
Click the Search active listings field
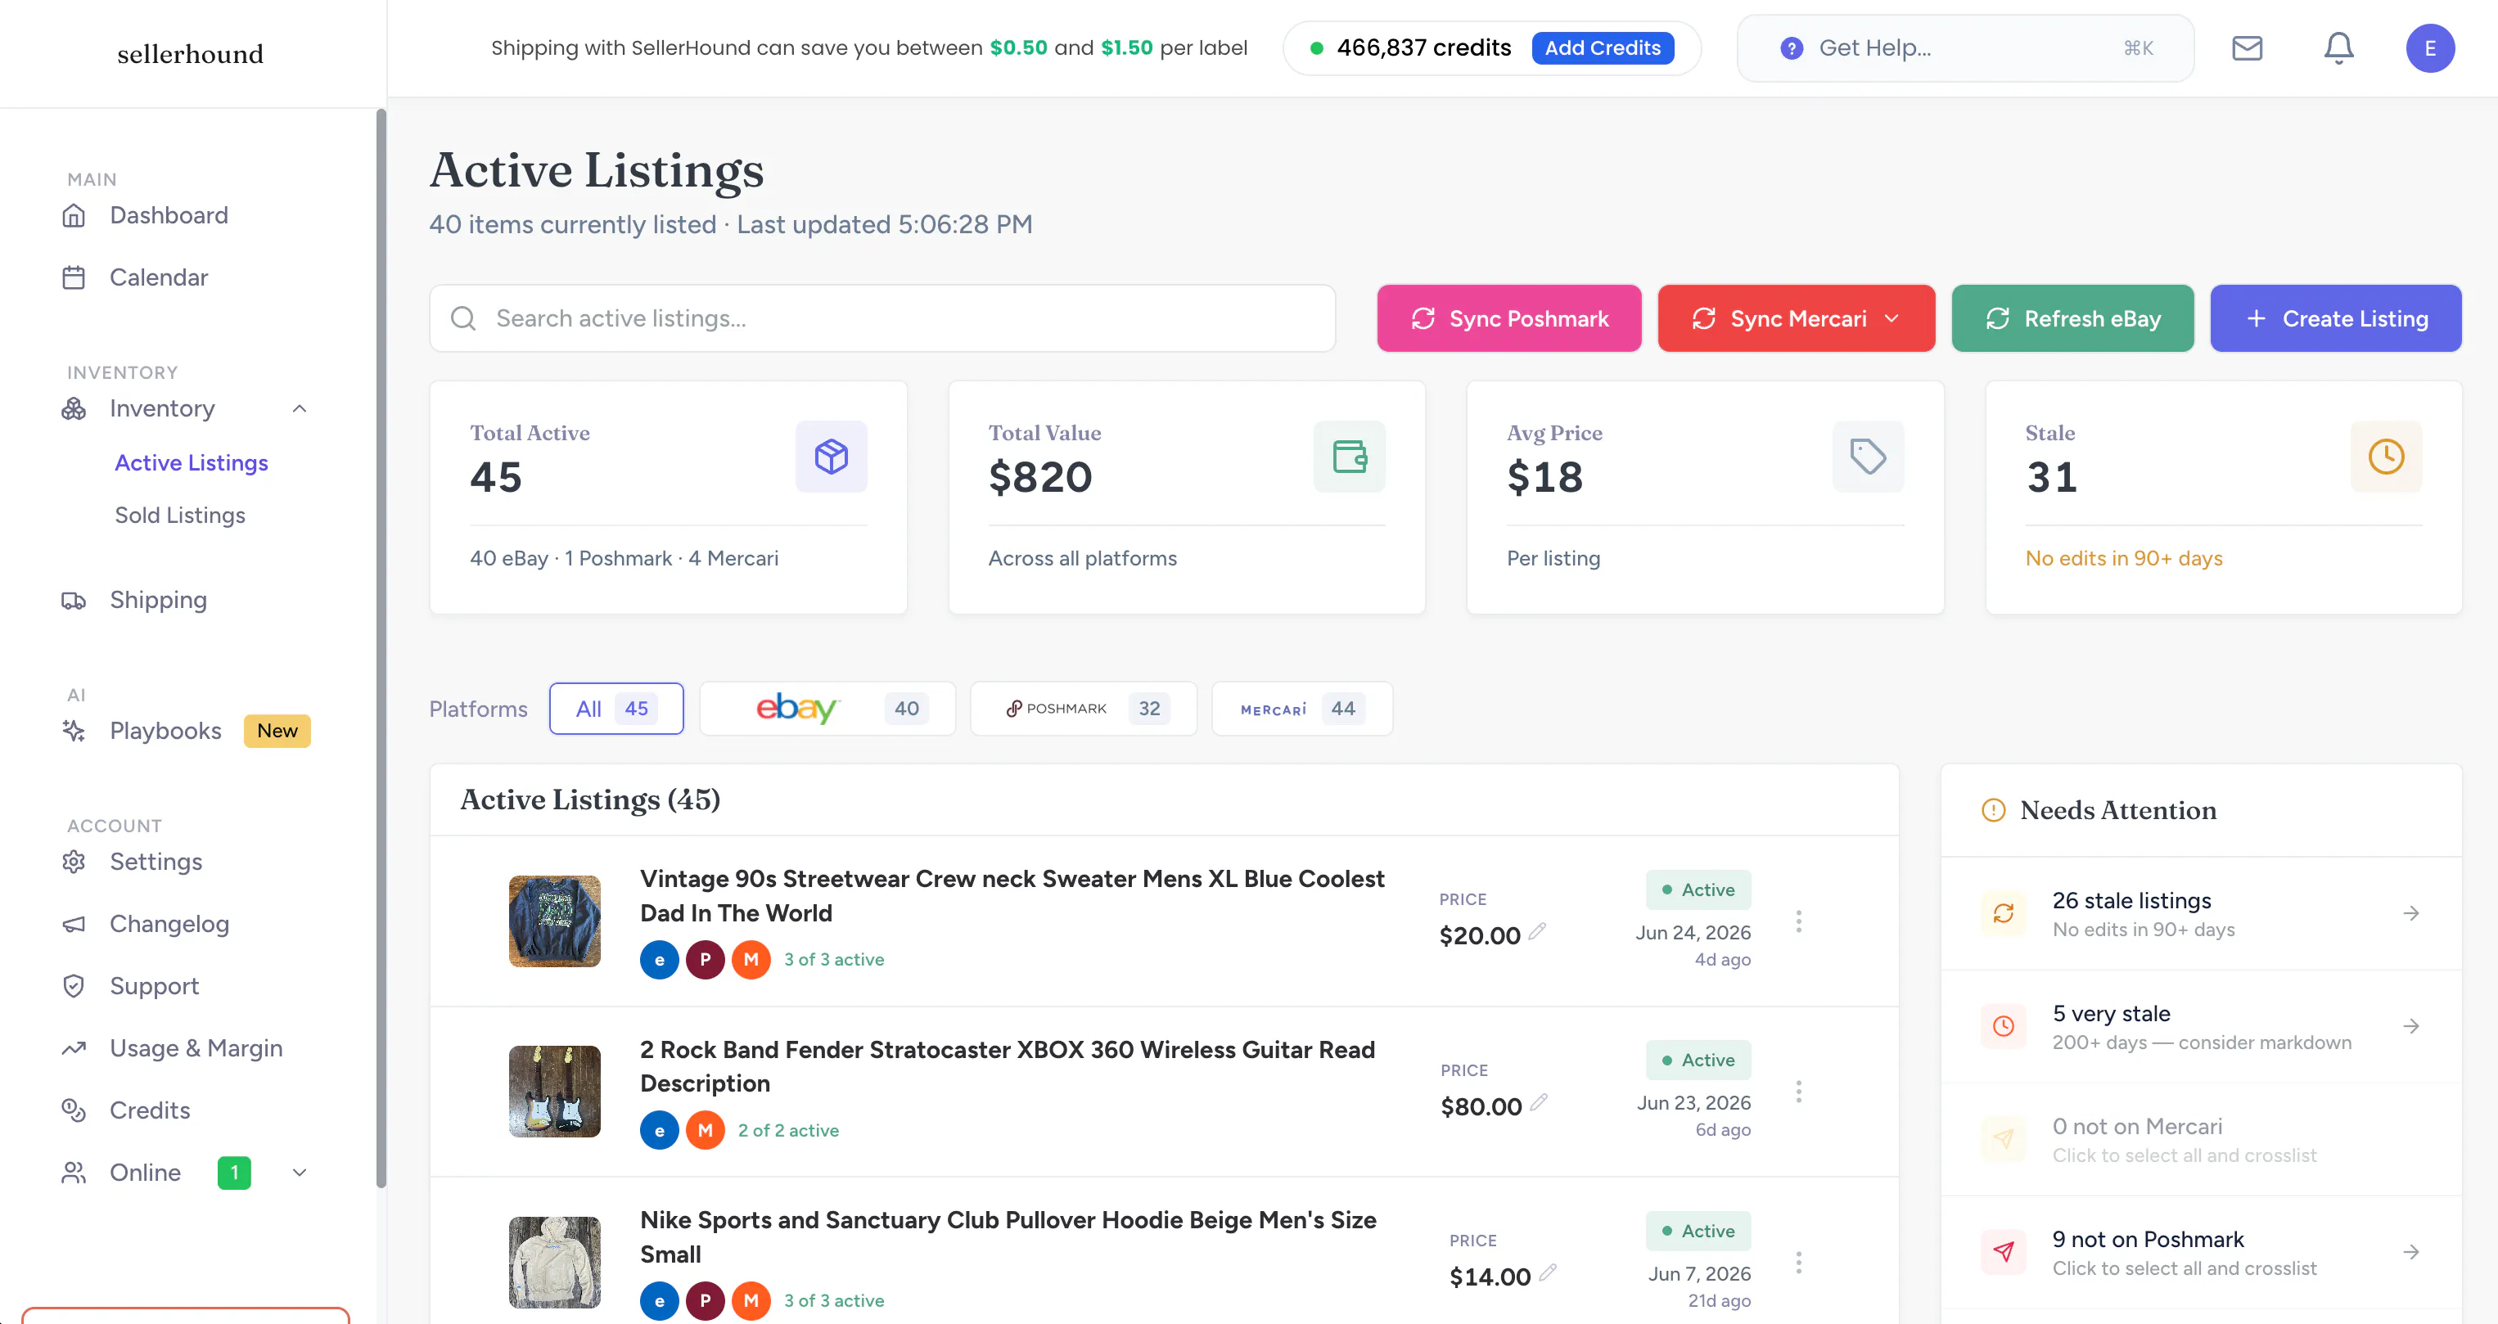(882, 318)
